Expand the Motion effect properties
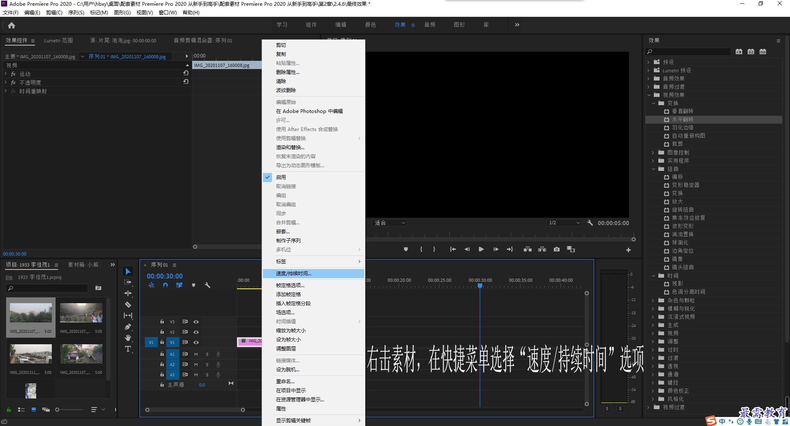Image resolution: width=790 pixels, height=426 pixels. [5, 74]
